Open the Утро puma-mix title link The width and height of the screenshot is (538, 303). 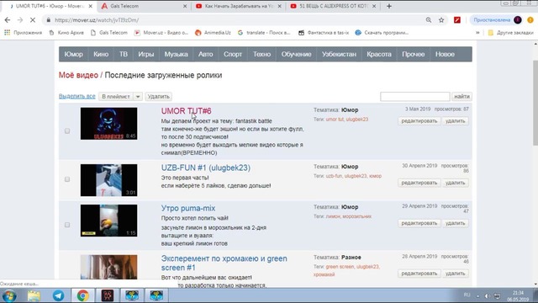pyautogui.click(x=188, y=208)
